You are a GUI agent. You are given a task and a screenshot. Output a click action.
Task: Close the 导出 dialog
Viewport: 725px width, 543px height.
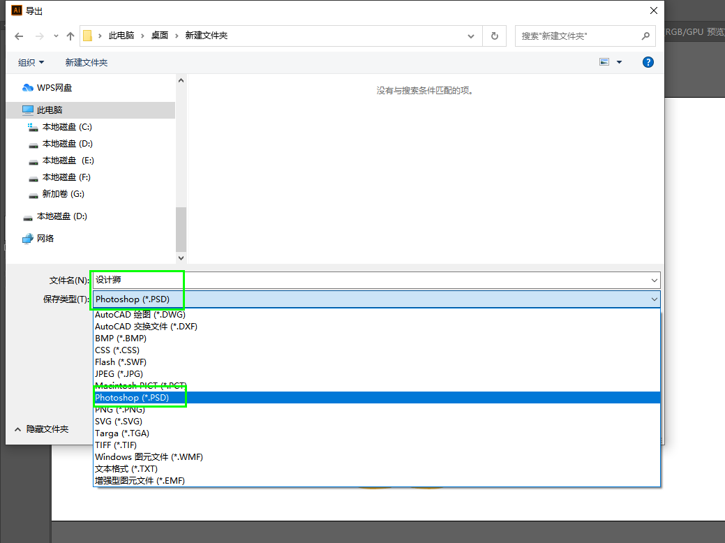(653, 10)
